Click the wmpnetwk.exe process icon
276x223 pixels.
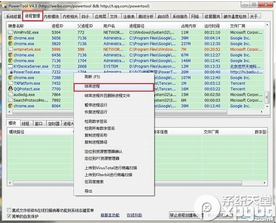pyautogui.click(x=10, y=50)
